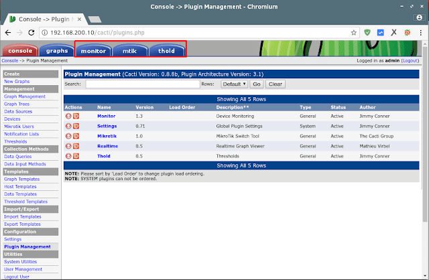Focus the plugin Search field
Viewport: 429px width, 280px height.
(x=143, y=84)
